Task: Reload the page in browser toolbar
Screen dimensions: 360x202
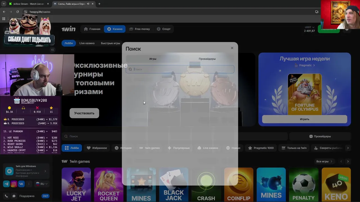Action: [17, 12]
